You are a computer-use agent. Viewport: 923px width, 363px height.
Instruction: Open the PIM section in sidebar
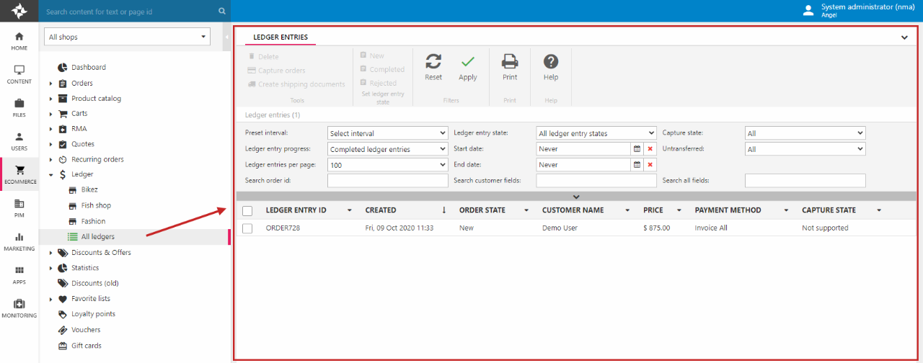click(19, 207)
